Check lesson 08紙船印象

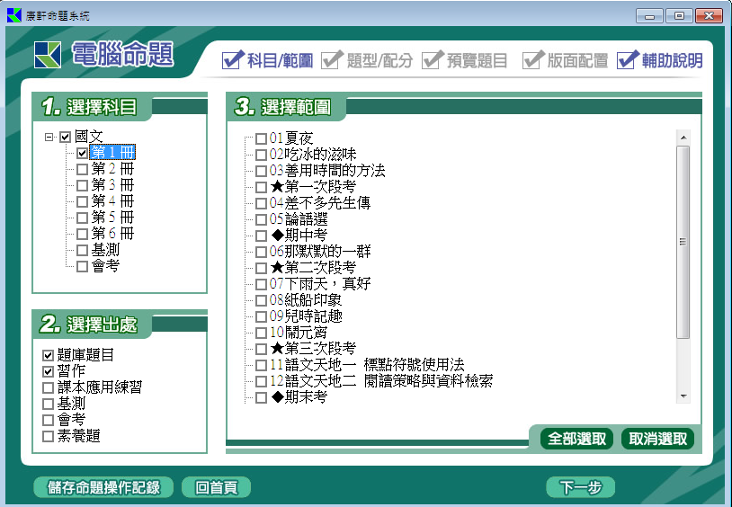click(261, 300)
